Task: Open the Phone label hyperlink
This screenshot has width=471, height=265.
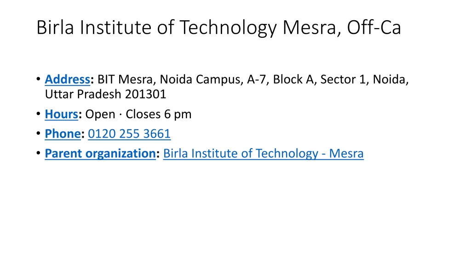Action: [63, 134]
